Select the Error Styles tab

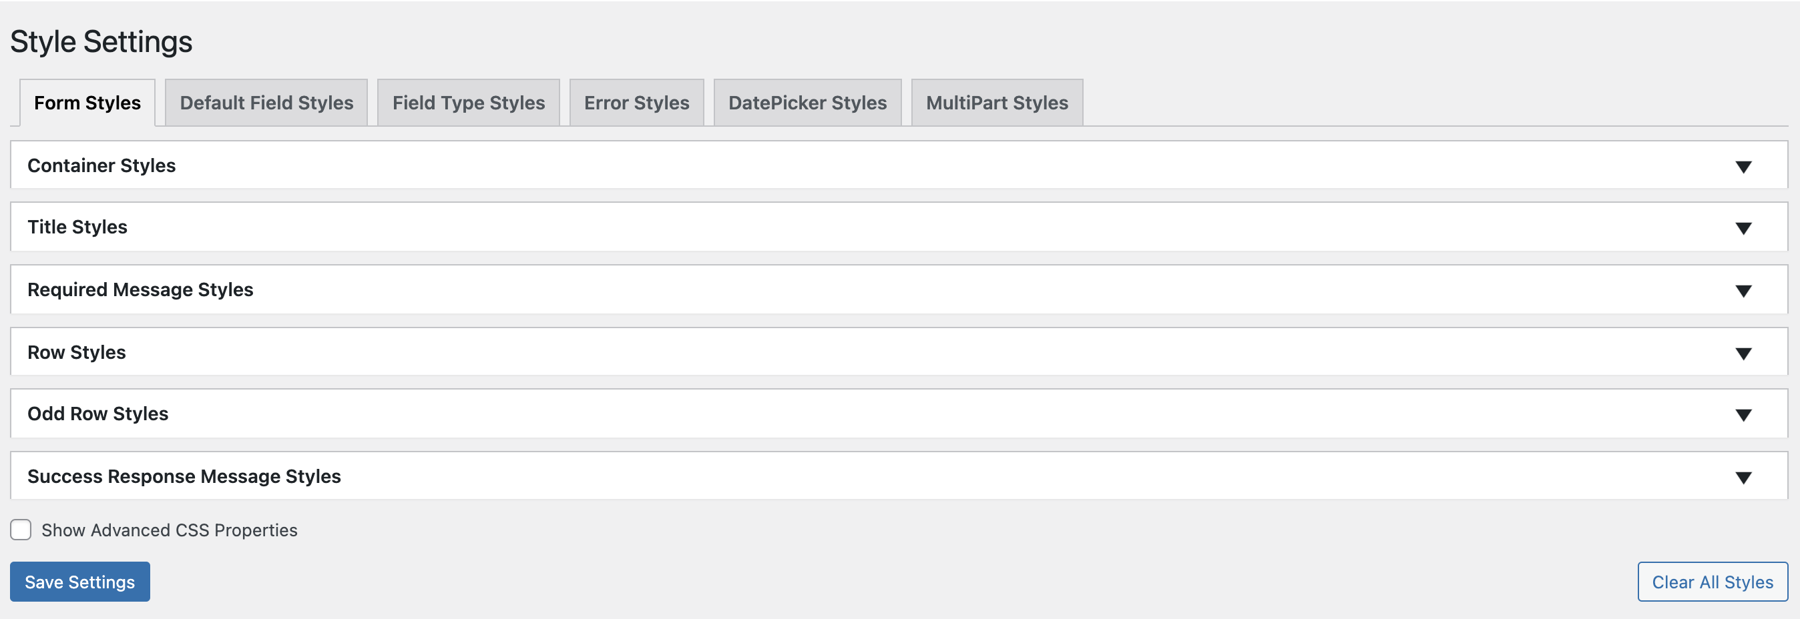pyautogui.click(x=636, y=103)
